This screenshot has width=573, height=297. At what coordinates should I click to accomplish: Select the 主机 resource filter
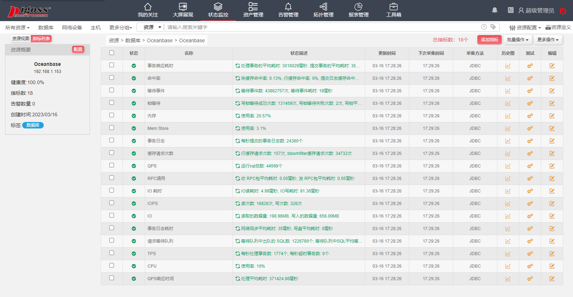click(x=96, y=28)
